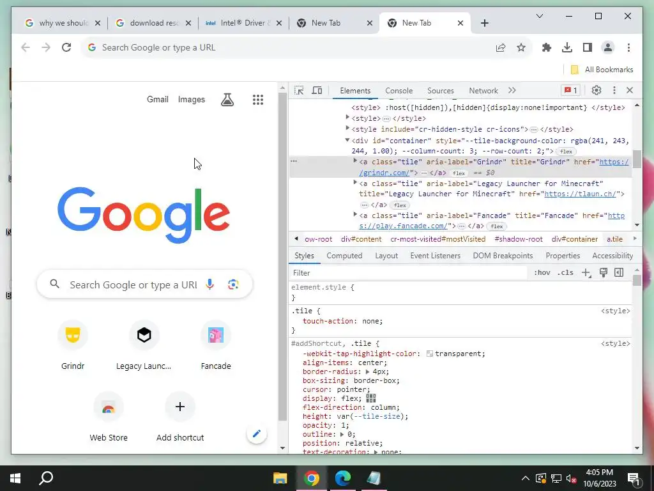Focus the styles Filter field
The height and width of the screenshot is (491, 654).
coord(409,272)
